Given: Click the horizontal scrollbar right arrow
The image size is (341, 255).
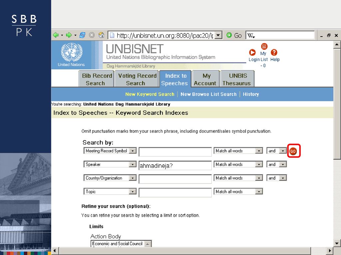Looking at the screenshot, I should click(330, 251).
